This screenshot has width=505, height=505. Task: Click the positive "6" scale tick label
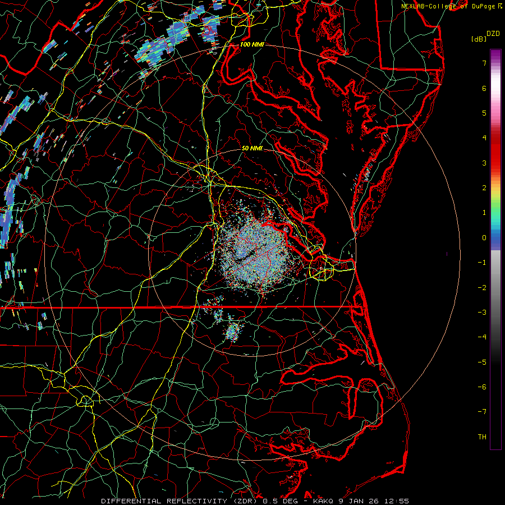[484, 88]
